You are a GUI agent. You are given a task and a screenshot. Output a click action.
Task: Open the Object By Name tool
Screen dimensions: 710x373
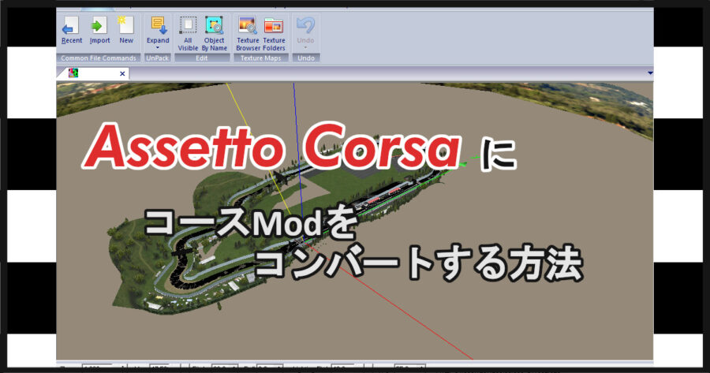(x=214, y=34)
